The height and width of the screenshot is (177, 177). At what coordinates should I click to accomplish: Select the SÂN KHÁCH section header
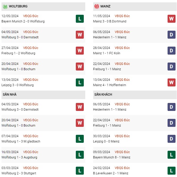(135, 95)
